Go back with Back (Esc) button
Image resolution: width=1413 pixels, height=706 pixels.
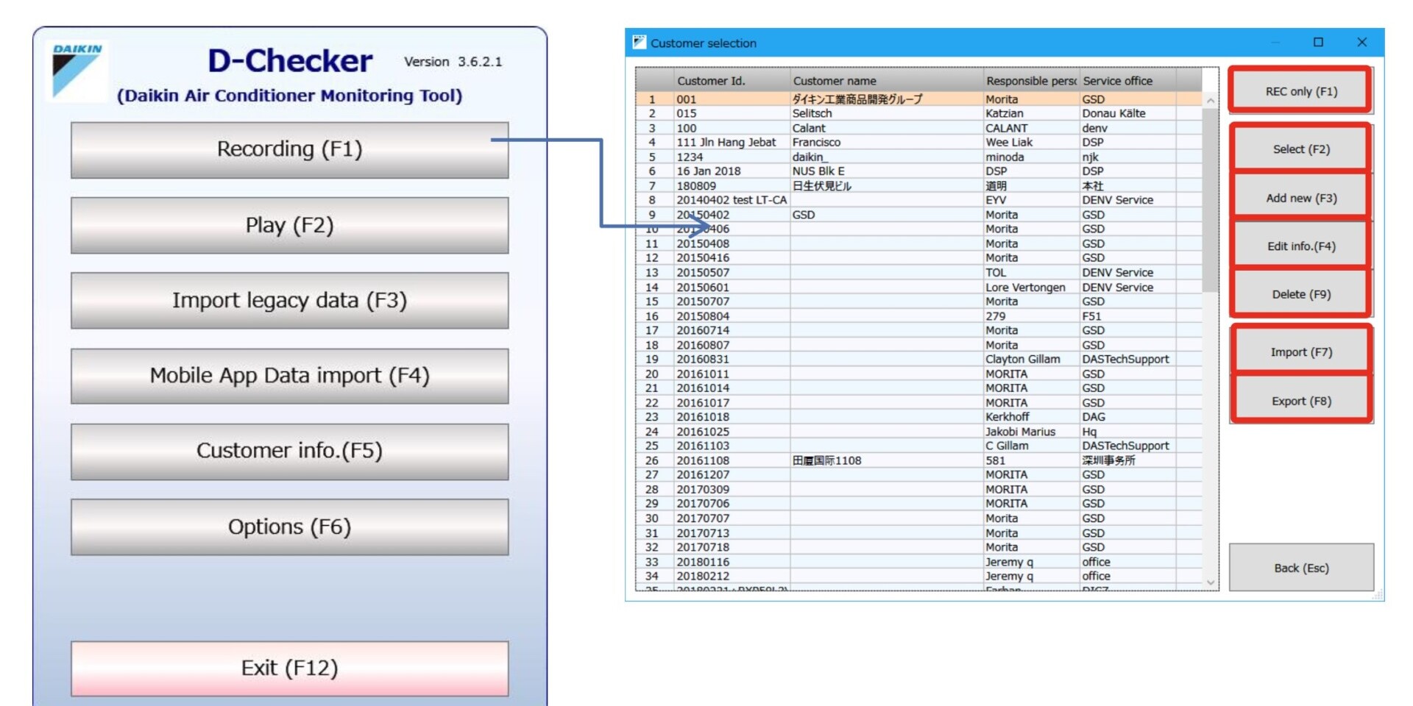click(x=1301, y=568)
